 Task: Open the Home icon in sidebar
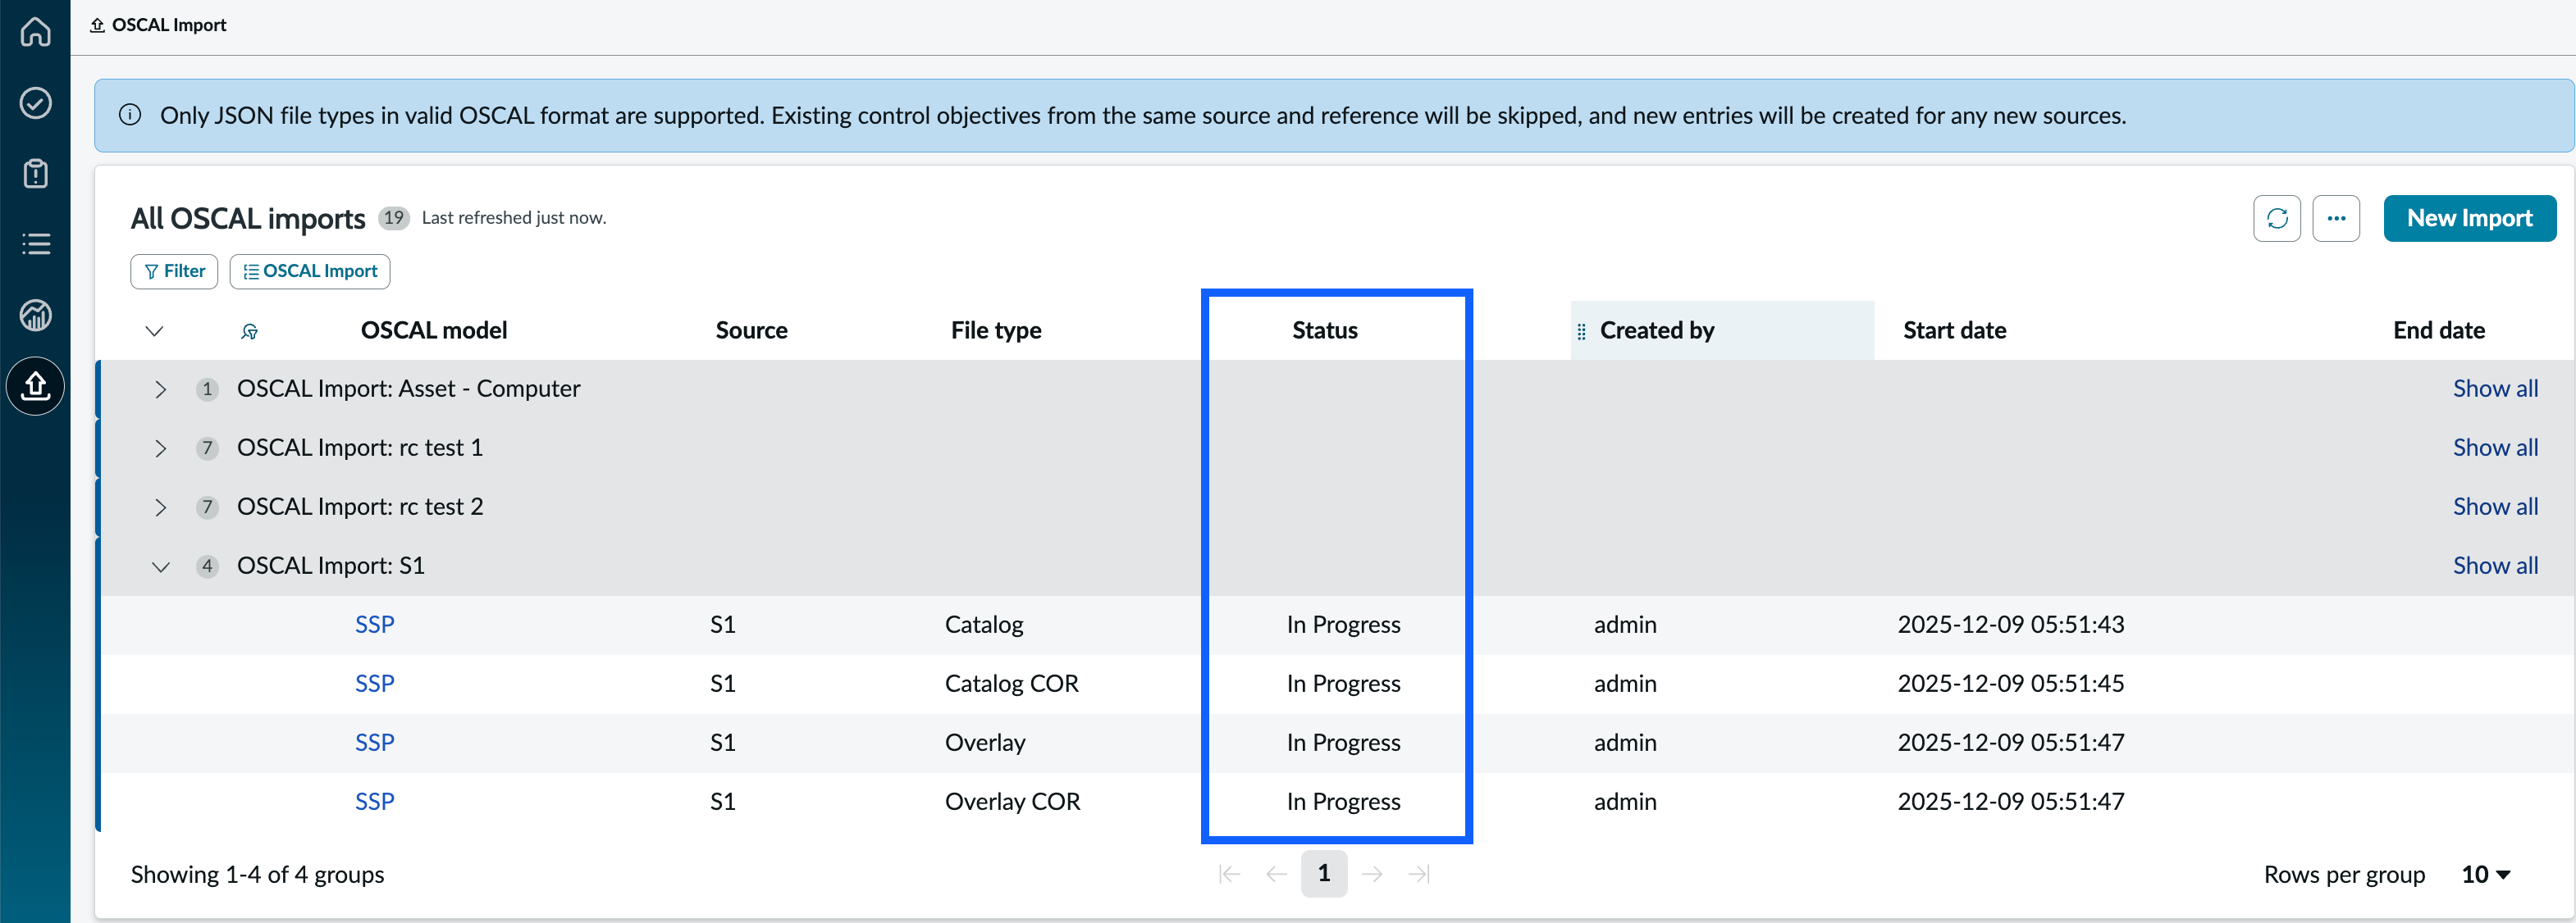tap(35, 32)
